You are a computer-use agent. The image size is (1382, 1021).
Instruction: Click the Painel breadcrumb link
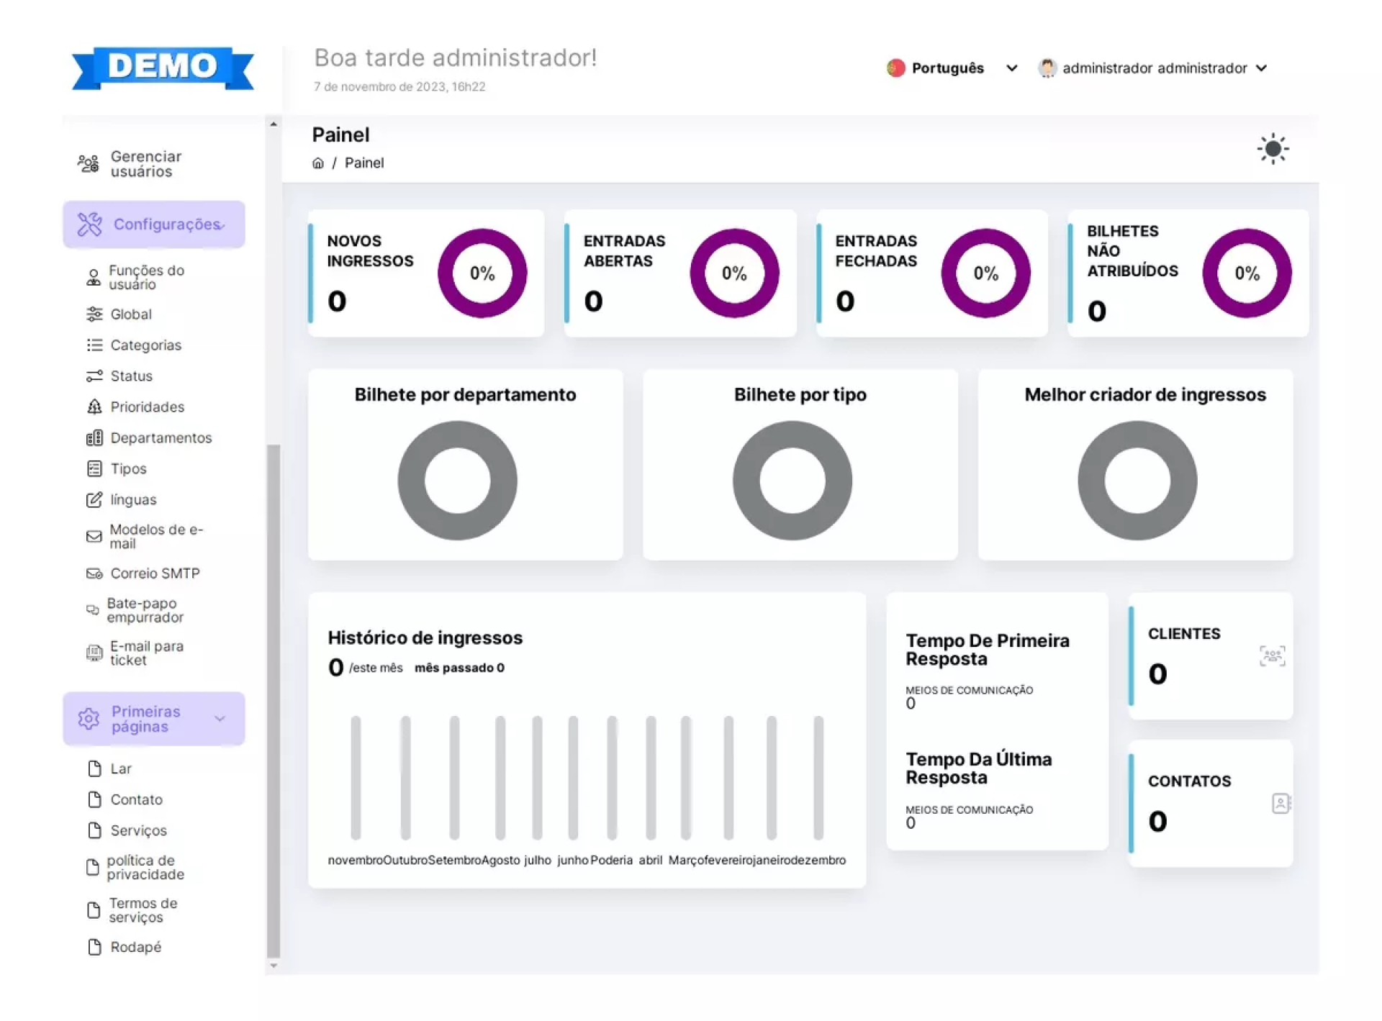click(364, 163)
